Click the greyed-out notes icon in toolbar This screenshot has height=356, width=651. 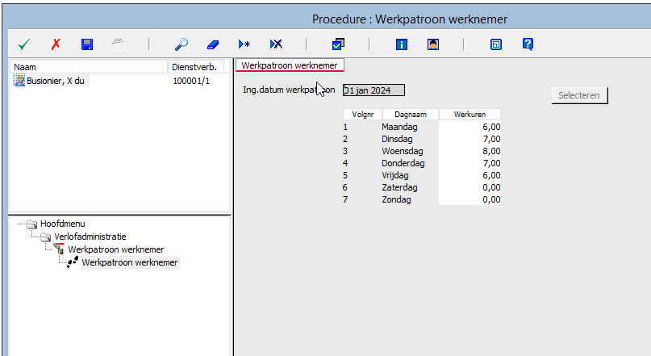pos(119,44)
